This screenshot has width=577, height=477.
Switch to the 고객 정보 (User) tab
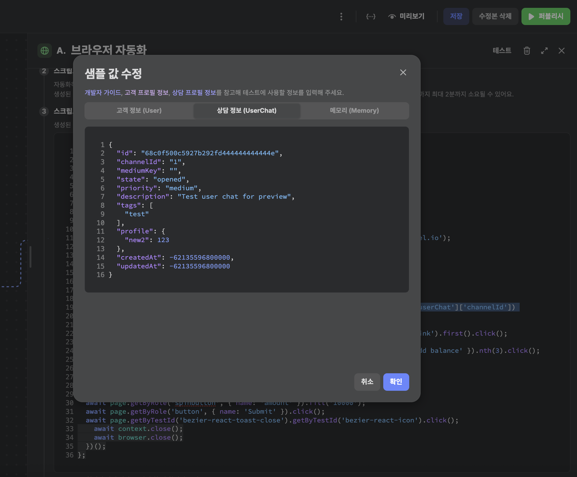139,111
